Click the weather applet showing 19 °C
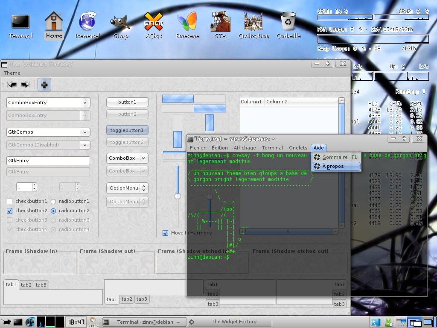Image resolution: width=437 pixels, height=328 pixels. pyautogui.click(x=93, y=322)
